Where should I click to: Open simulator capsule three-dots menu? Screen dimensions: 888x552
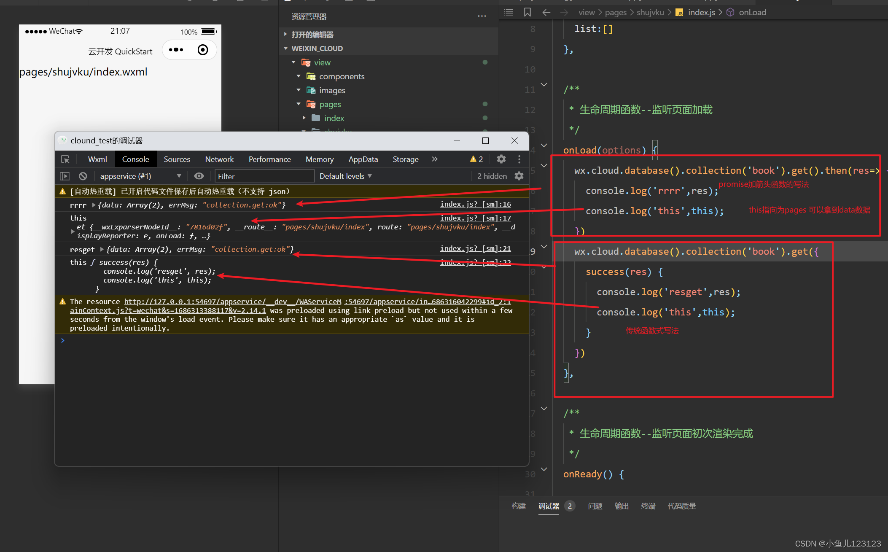coord(176,50)
